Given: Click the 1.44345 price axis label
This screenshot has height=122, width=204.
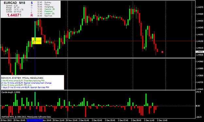Looking at the screenshot, I should 199,28.
